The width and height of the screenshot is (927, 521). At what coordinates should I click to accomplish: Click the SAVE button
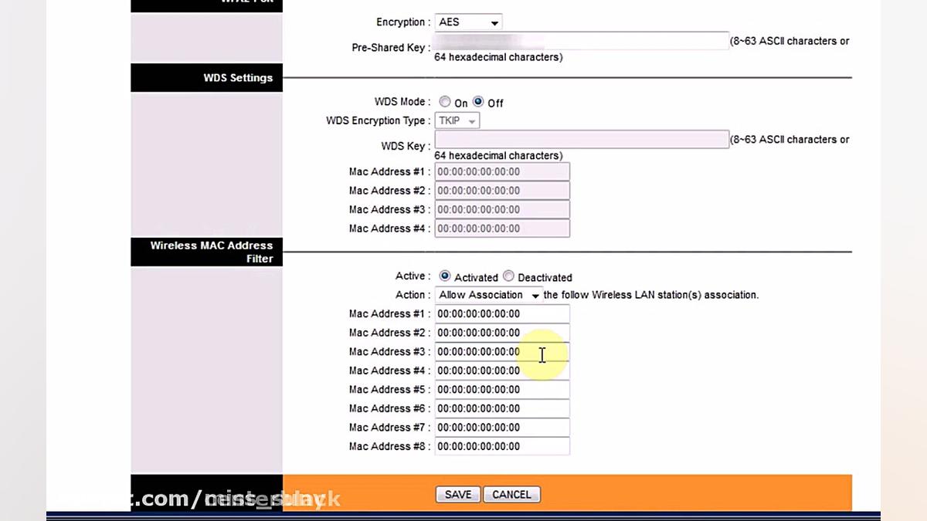458,495
